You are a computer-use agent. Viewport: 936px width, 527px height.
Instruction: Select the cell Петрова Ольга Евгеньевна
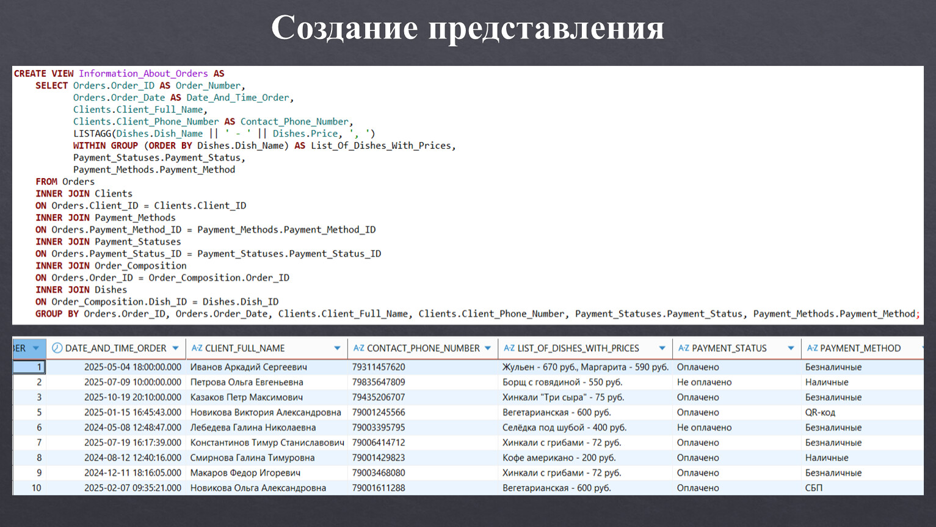click(x=247, y=382)
